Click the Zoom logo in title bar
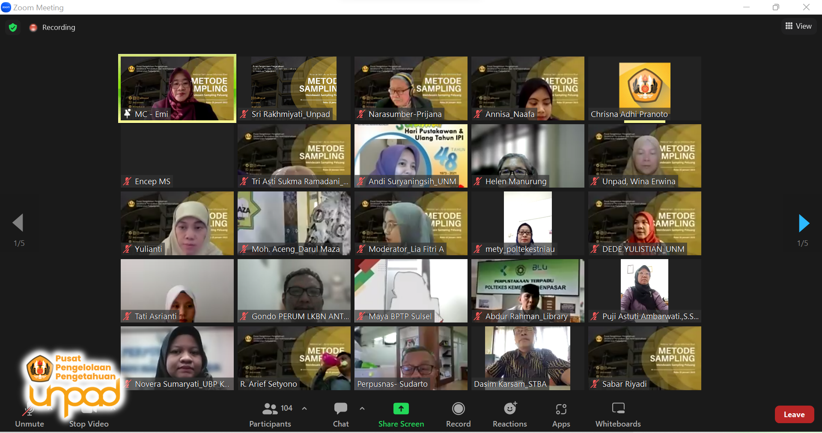This screenshot has height=433, width=822. point(6,7)
